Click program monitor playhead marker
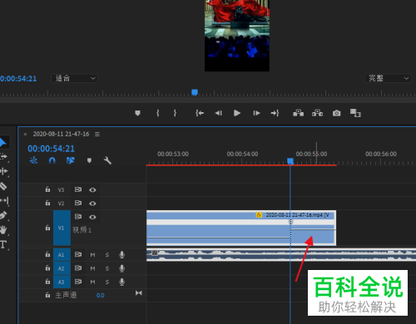Viewport: 416px width, 324px height. coord(195,92)
